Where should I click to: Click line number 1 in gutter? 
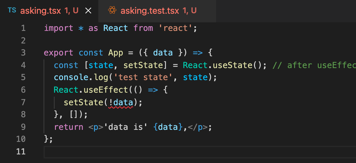pyautogui.click(x=23, y=28)
